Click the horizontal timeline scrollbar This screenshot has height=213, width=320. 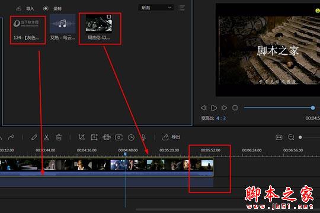pos(228,209)
